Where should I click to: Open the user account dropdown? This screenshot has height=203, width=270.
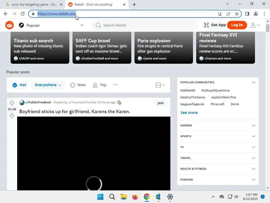click(x=255, y=25)
